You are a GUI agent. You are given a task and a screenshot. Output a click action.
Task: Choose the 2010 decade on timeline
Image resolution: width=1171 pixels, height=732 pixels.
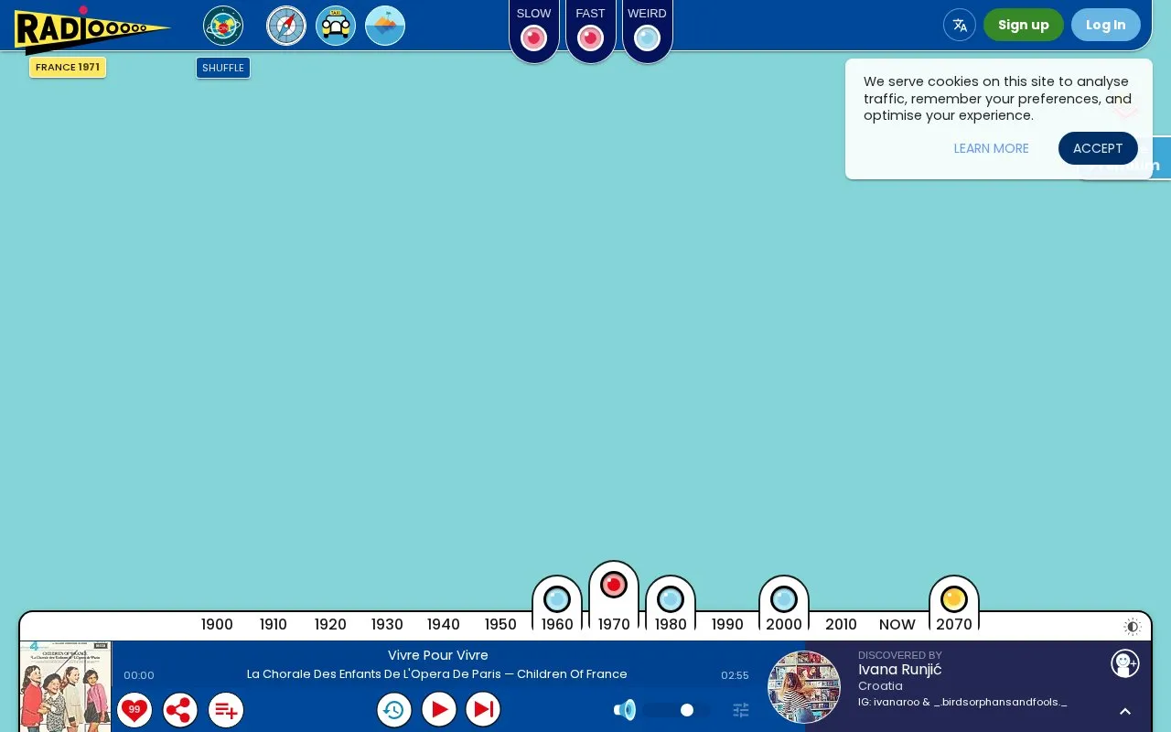point(841,624)
